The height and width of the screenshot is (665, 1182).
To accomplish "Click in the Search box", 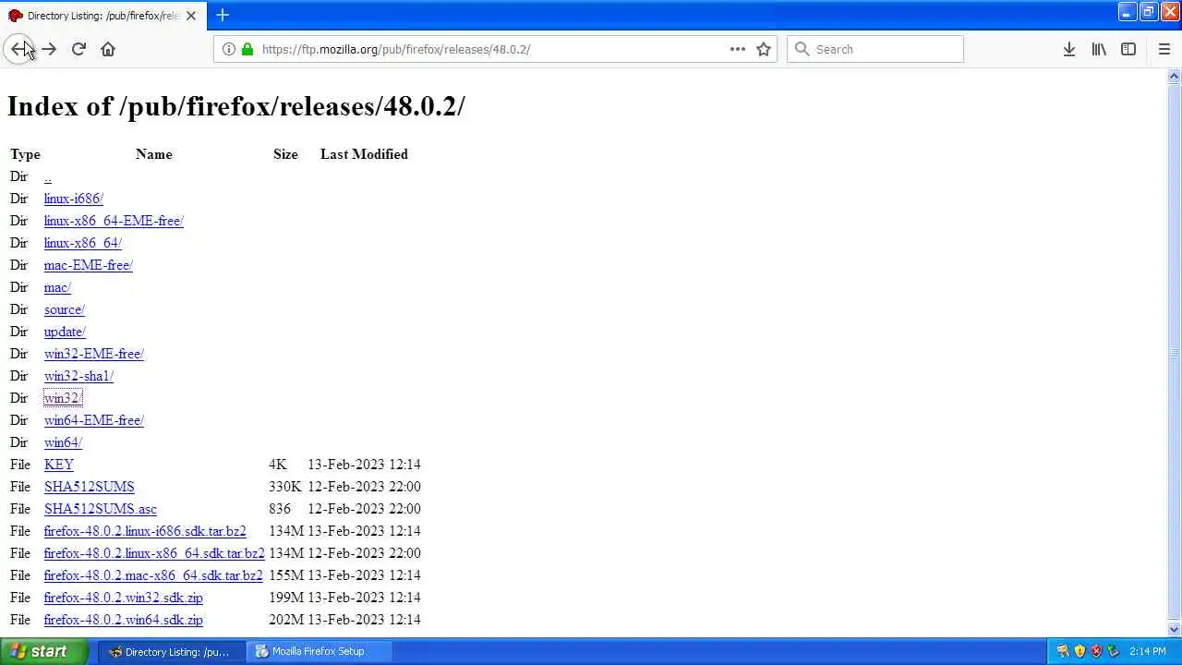I will pyautogui.click(x=875, y=49).
